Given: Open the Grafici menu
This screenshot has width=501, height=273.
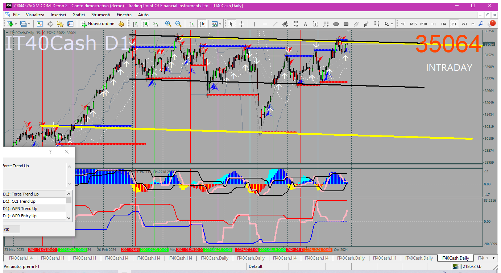Looking at the screenshot, I should coord(79,15).
